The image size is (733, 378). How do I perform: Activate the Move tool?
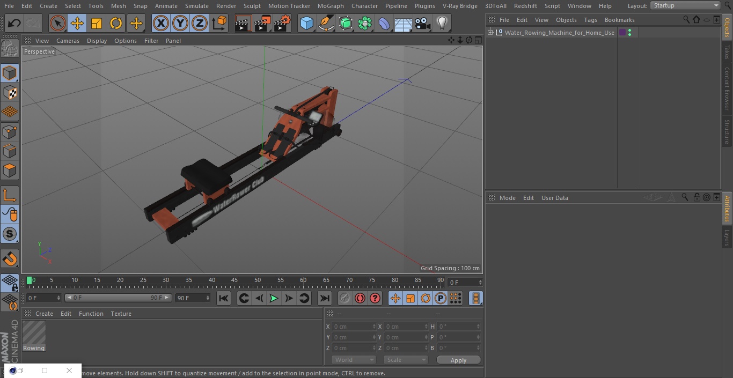tap(77, 23)
